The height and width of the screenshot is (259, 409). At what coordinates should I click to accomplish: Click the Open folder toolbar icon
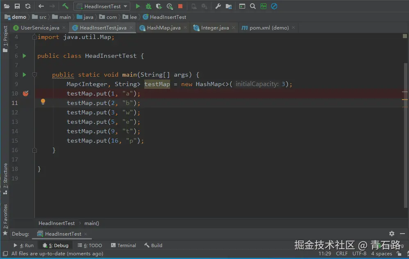(7, 6)
